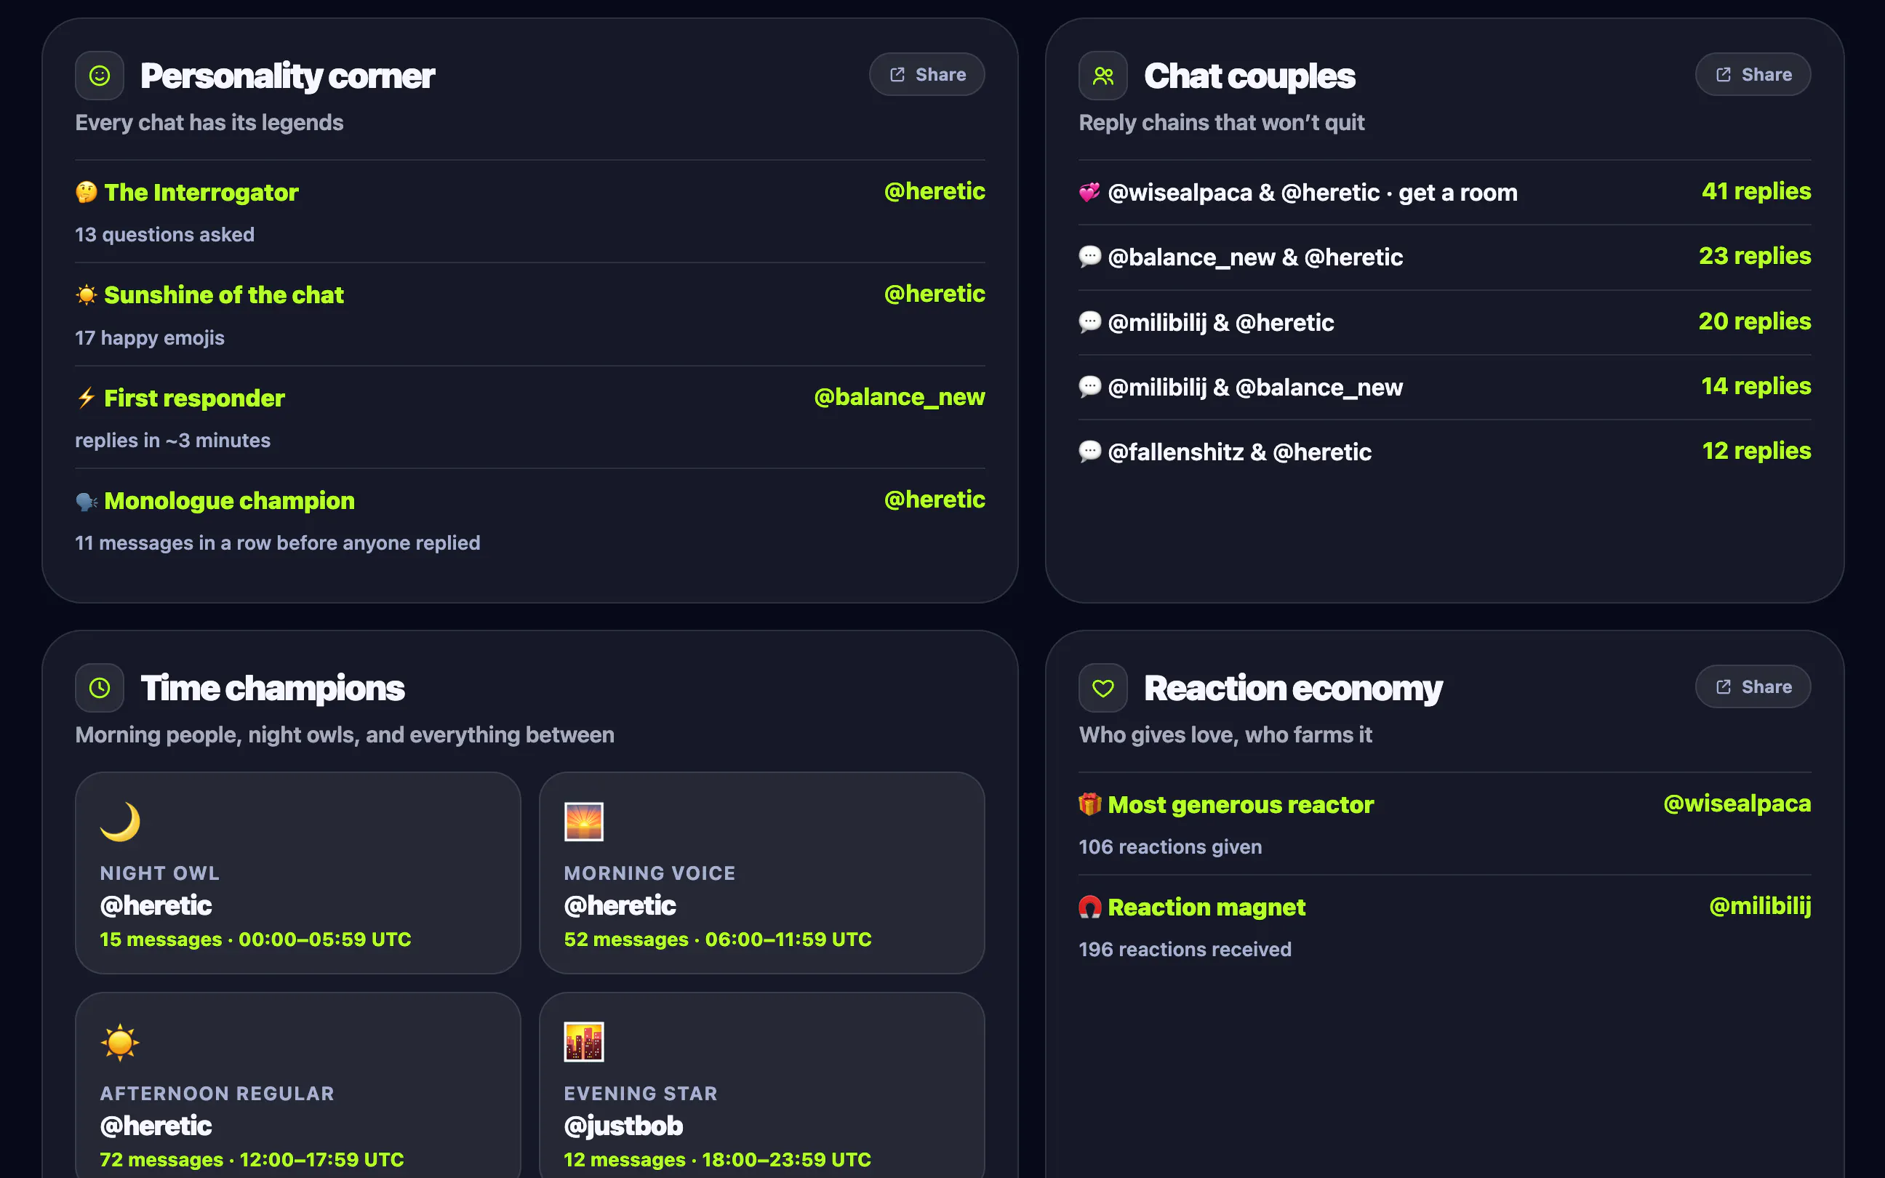Click '17 happy emojis' text
1885x1178 pixels.
(150, 338)
